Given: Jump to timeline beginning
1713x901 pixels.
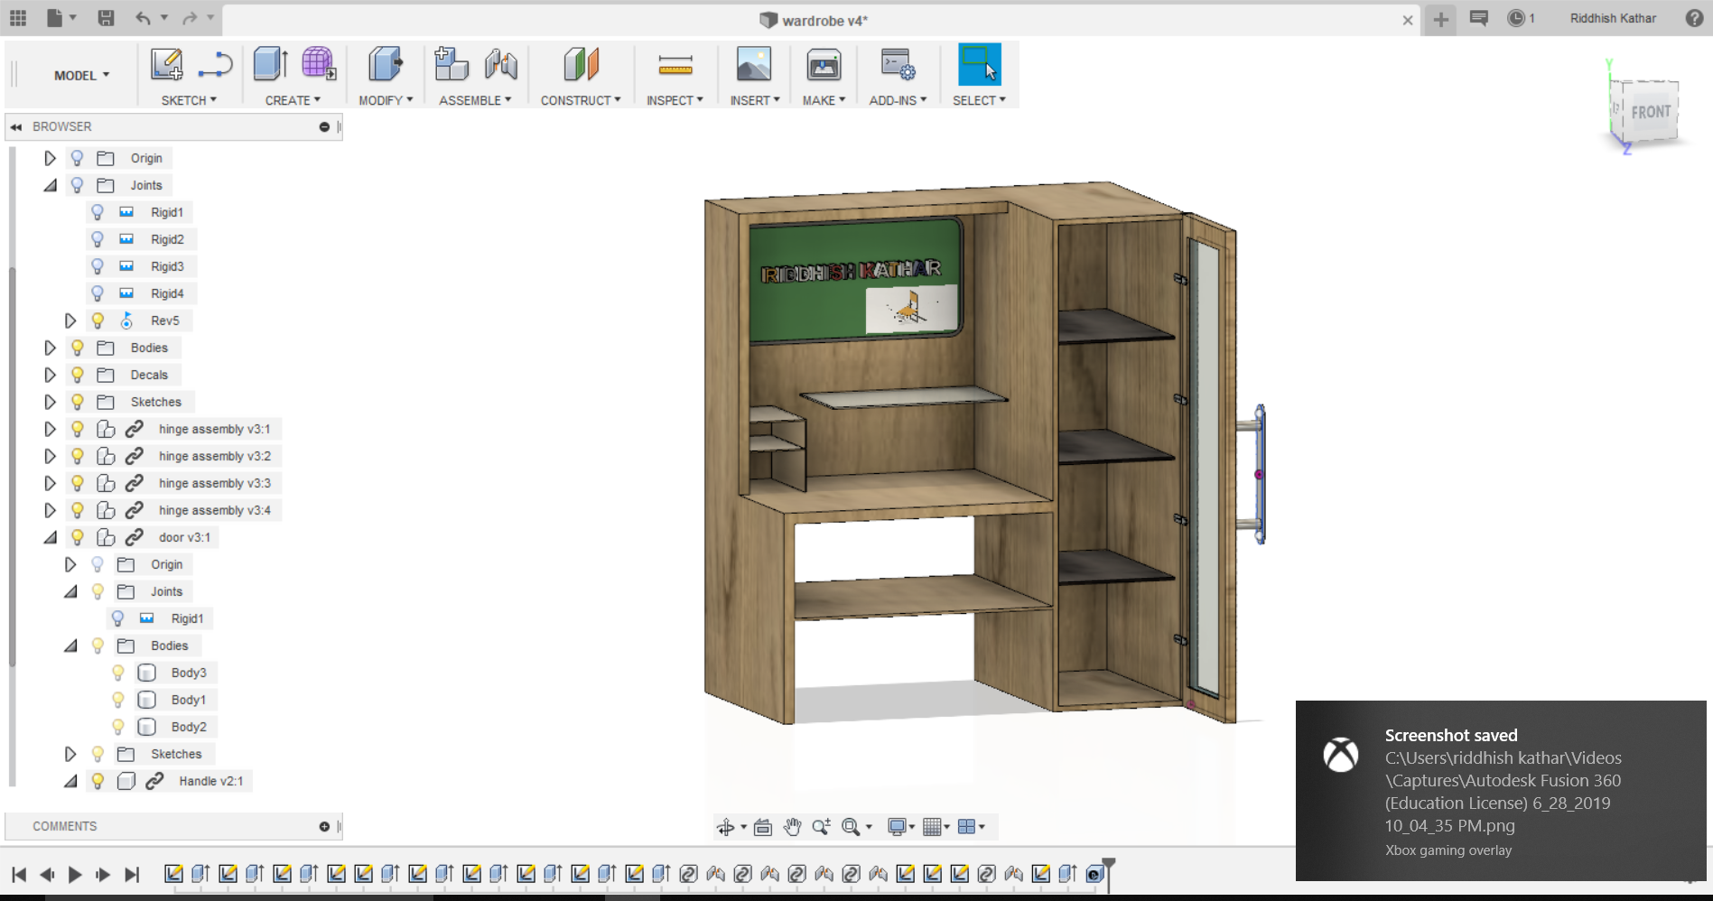Looking at the screenshot, I should pyautogui.click(x=19, y=874).
